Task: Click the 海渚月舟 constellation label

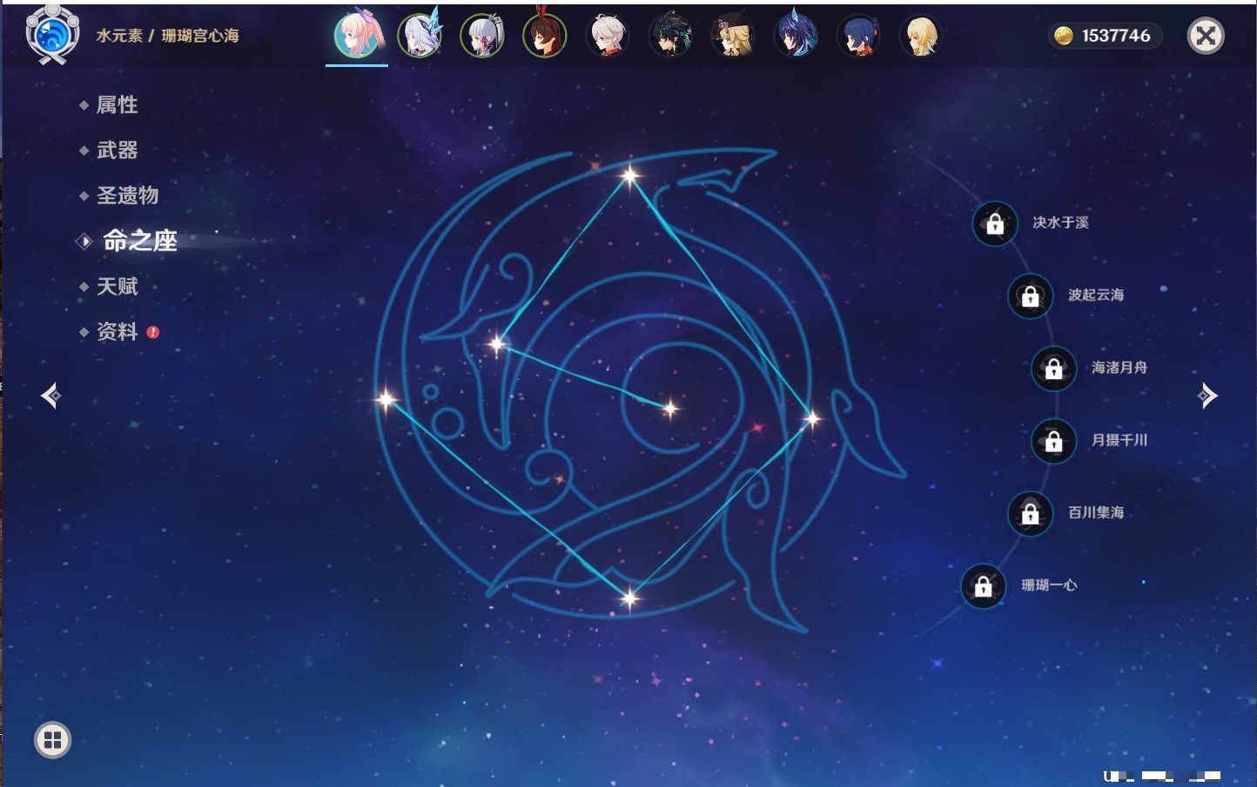Action: coord(1119,368)
